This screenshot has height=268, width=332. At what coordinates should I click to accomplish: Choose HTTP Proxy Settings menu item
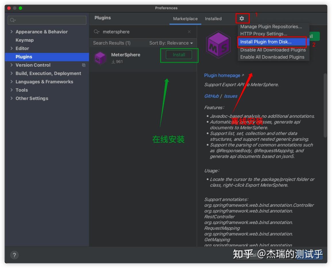click(264, 34)
